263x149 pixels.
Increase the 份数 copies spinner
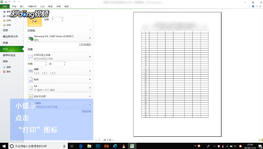click(62, 18)
